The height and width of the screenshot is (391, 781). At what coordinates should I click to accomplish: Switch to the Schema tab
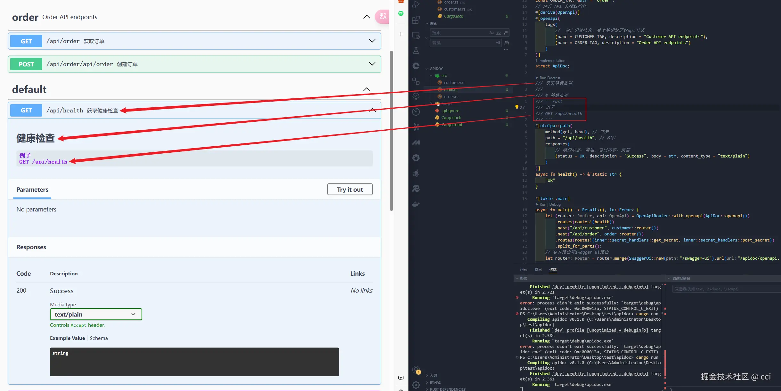[x=99, y=338]
